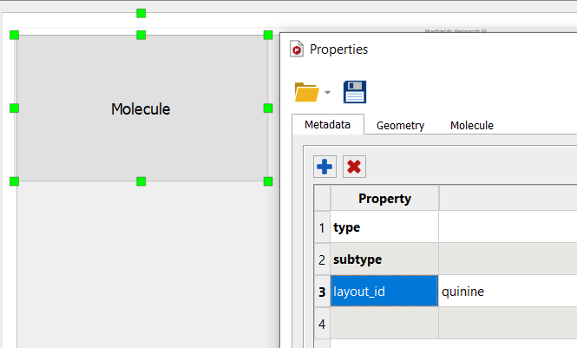This screenshot has height=348, width=577.
Task: Click the Properties dialog icon
Action: [x=297, y=49]
